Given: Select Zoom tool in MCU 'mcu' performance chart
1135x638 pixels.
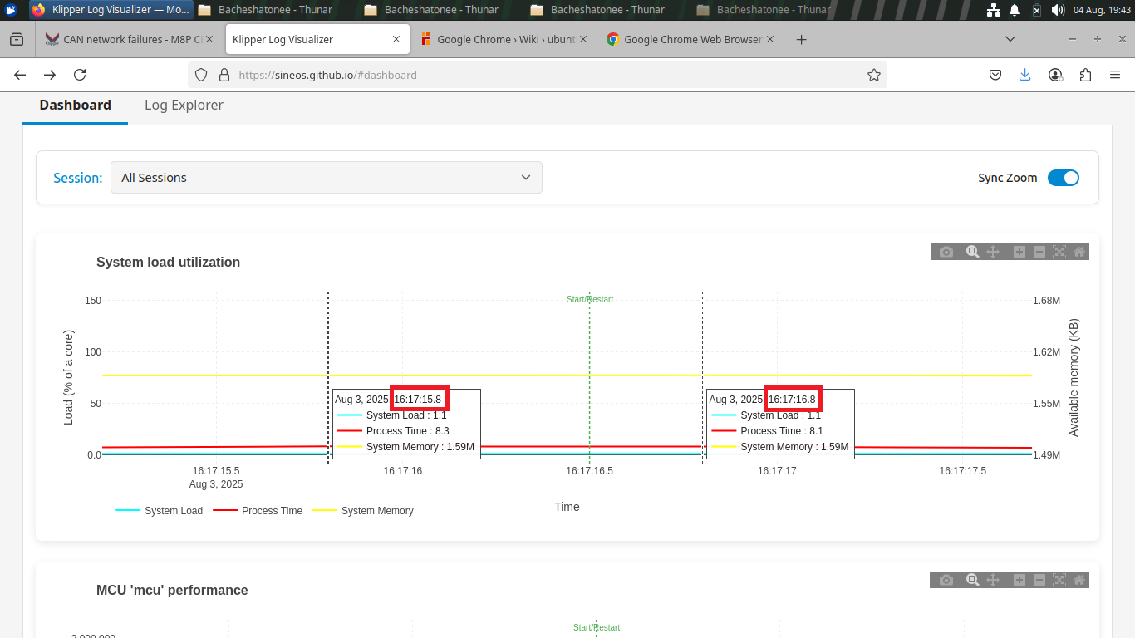Looking at the screenshot, I should pos(972,580).
